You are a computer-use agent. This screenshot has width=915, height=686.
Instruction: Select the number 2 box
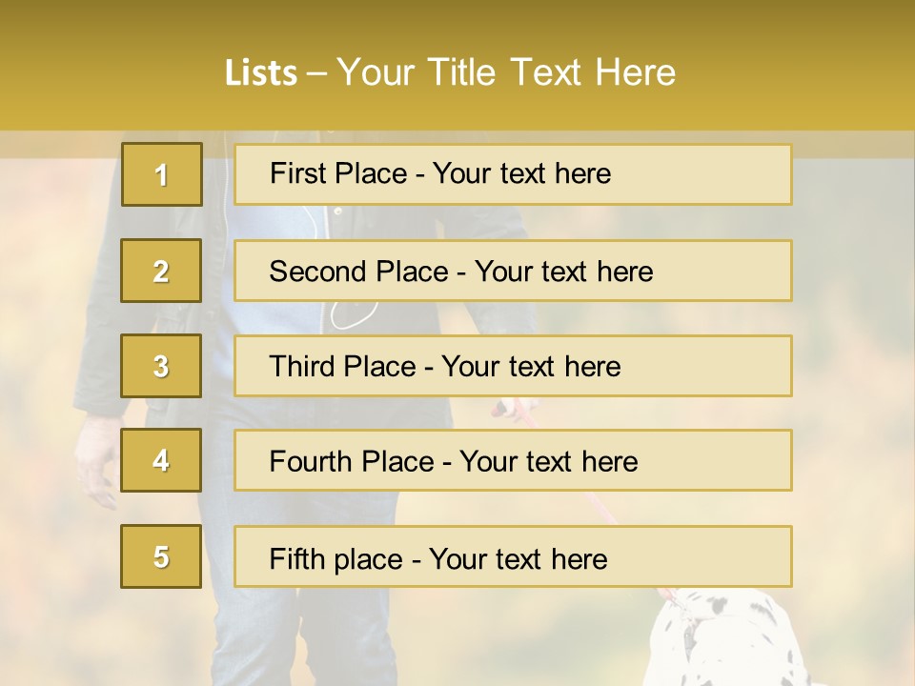161,271
